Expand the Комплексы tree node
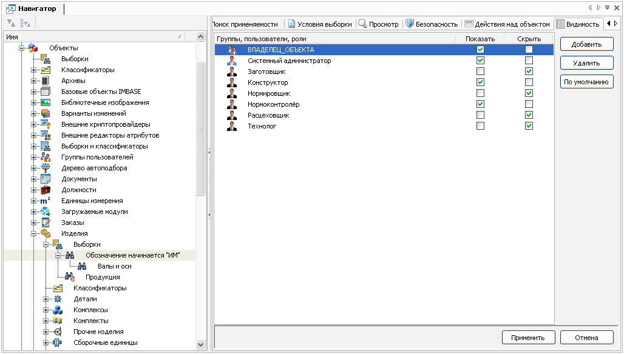Viewport: 624px width, 354px height. (x=47, y=310)
